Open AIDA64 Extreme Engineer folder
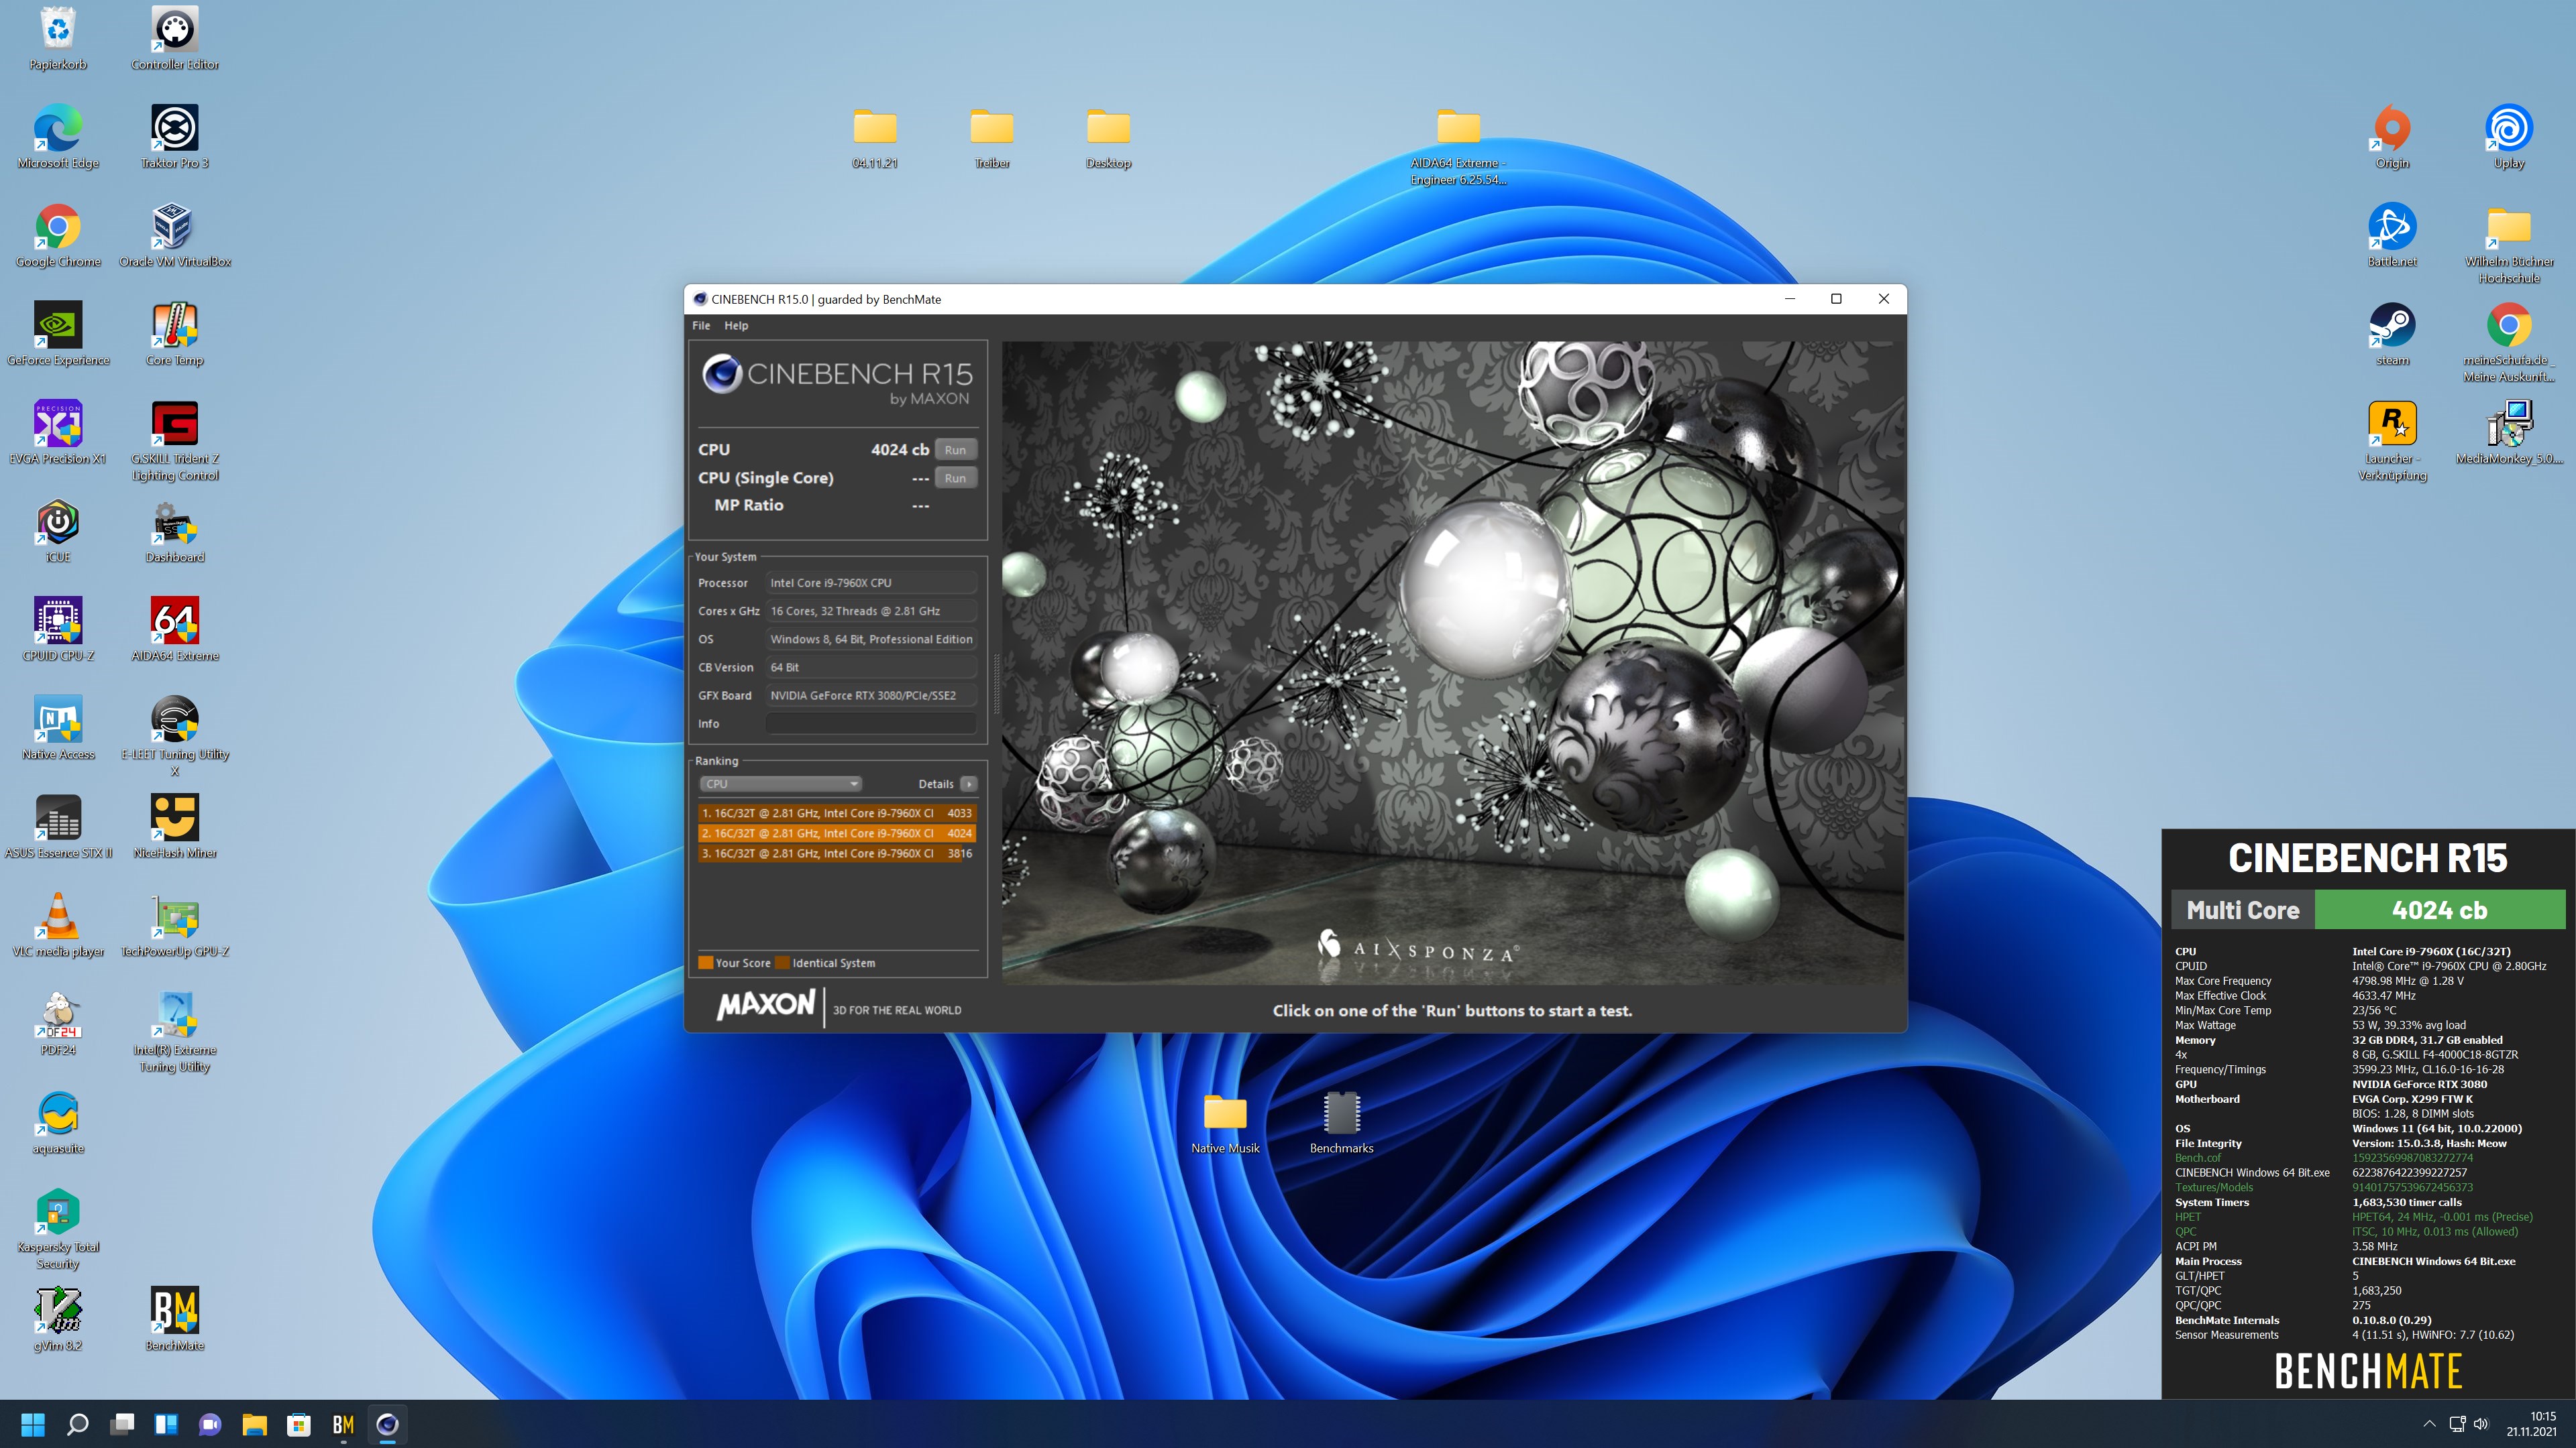Screen dimensions: 2576x1448 [x=1458, y=146]
